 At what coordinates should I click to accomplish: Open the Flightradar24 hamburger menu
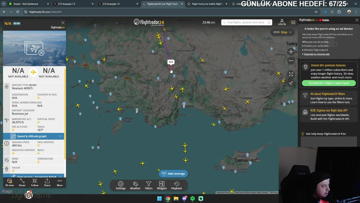[293, 22]
